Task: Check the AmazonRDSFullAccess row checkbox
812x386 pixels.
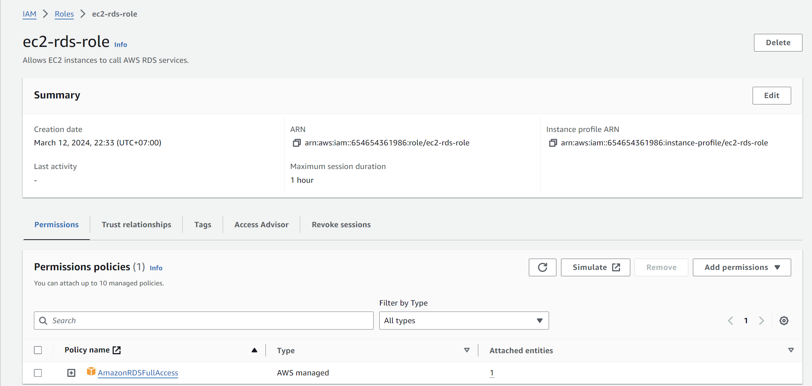Action: click(x=38, y=373)
